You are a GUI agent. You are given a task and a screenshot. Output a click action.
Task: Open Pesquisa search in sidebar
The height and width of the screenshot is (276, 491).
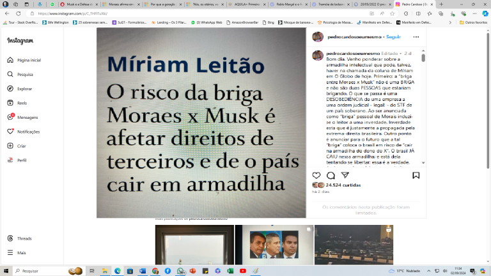point(25,75)
